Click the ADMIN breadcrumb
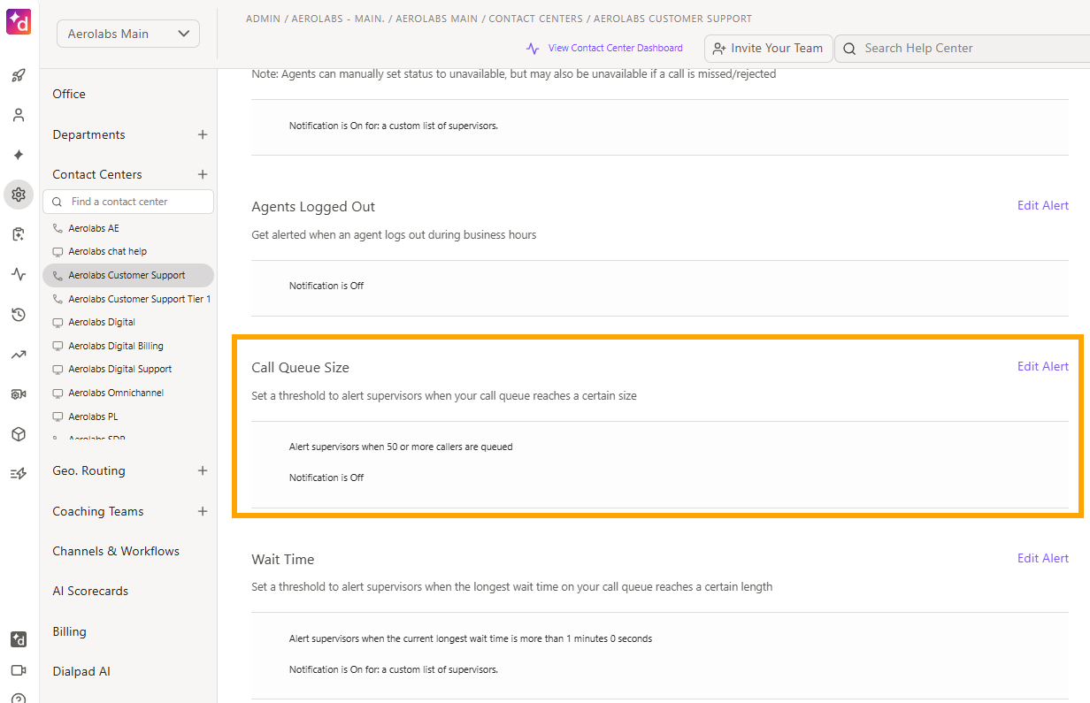 coord(263,19)
